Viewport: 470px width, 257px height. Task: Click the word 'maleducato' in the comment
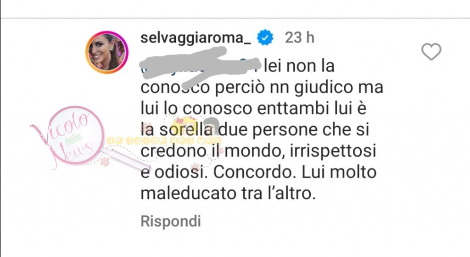click(x=189, y=193)
